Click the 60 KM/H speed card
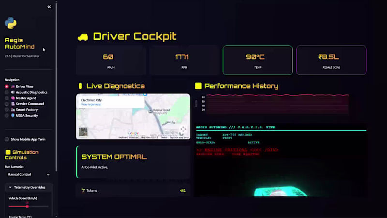 tap(111, 60)
